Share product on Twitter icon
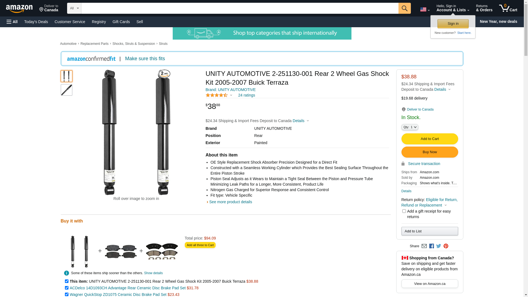Screen dimensions: 528x297 [439, 246]
